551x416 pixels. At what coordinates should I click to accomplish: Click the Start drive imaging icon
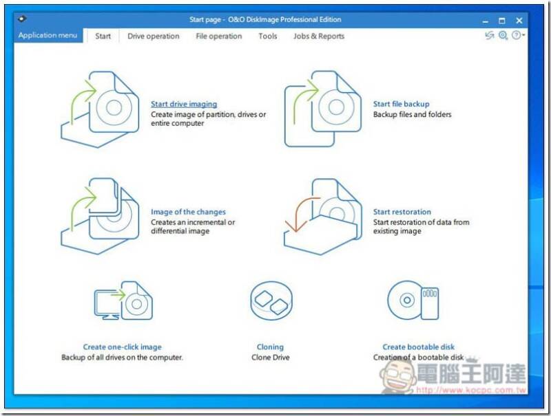point(100,109)
